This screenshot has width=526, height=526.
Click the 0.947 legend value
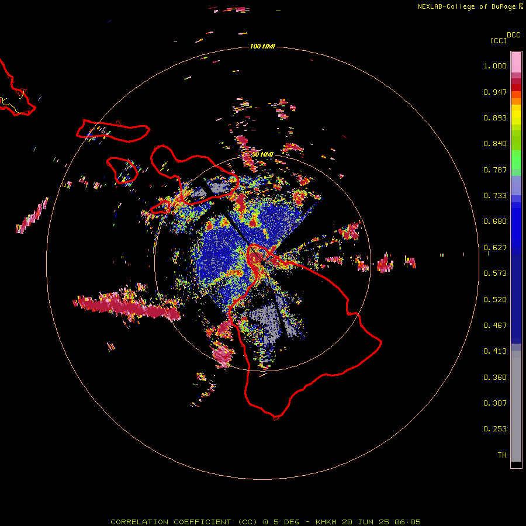point(495,92)
